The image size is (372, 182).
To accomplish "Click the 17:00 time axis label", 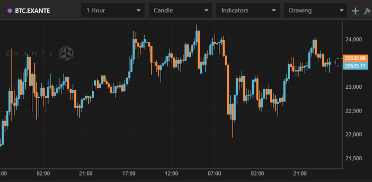I will (128, 174).
